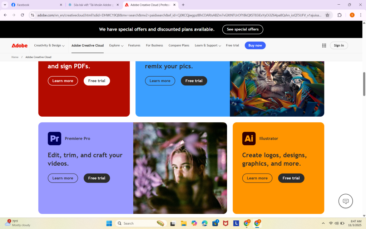
Task: Select Compare Plans in the navigation menu
Action: [179, 45]
